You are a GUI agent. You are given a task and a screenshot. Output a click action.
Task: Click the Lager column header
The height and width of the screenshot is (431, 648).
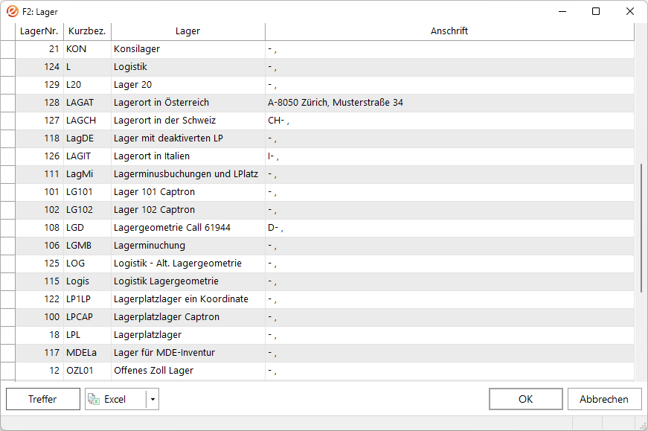pos(188,31)
